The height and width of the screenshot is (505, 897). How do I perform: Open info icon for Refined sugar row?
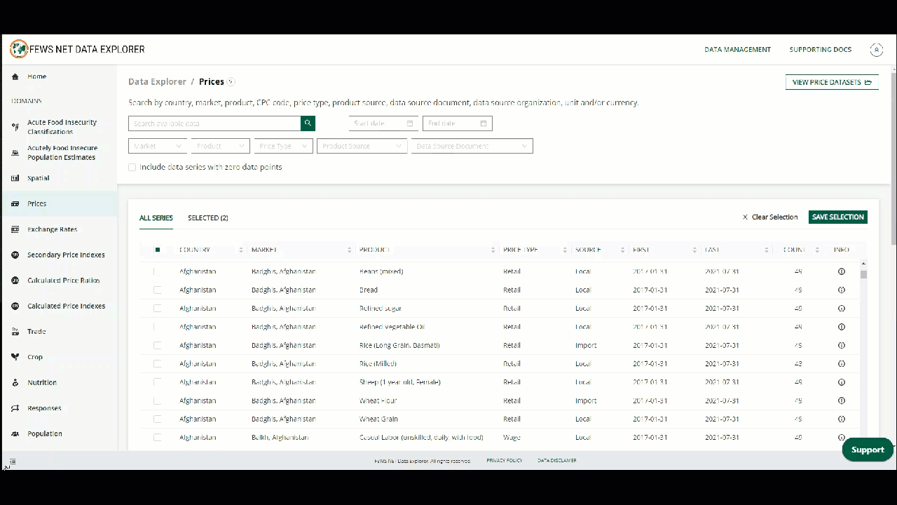[x=842, y=308]
